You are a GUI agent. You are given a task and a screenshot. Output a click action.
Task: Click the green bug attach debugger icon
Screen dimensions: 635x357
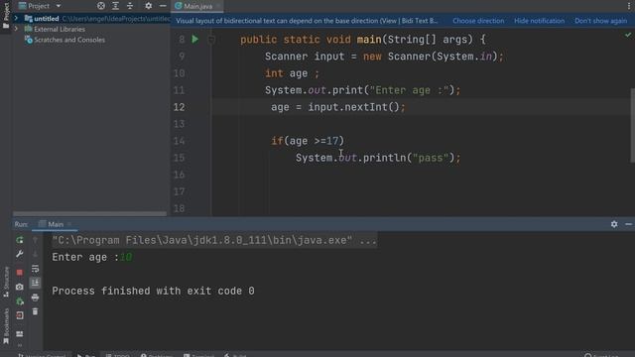20,301
